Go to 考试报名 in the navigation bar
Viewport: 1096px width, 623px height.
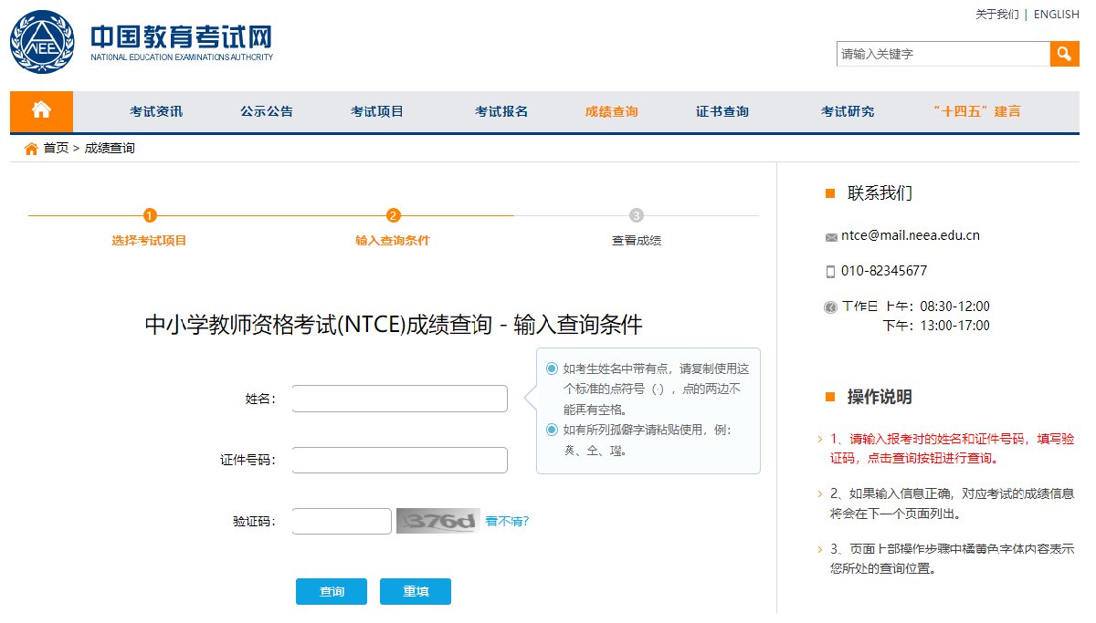click(x=501, y=111)
